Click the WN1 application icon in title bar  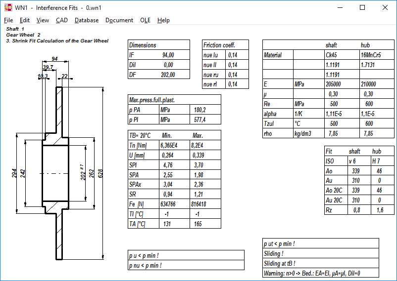(x=7, y=7)
